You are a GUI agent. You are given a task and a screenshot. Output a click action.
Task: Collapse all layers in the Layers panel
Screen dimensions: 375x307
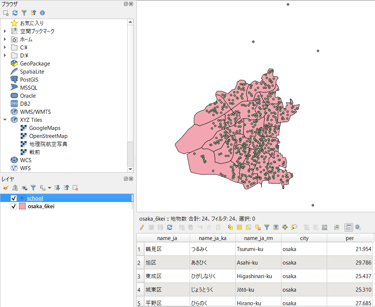click(66, 188)
